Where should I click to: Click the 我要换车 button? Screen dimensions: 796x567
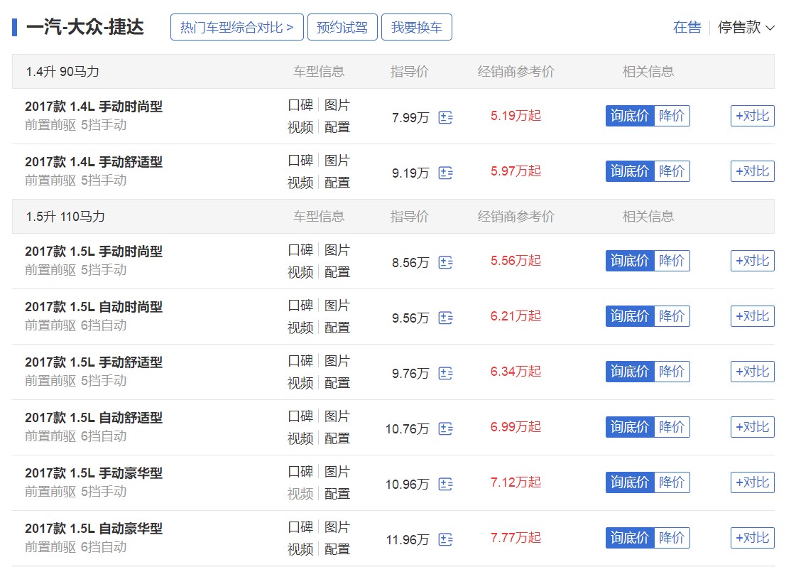(417, 27)
